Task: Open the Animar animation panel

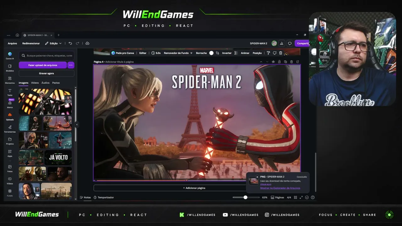Action: point(245,53)
